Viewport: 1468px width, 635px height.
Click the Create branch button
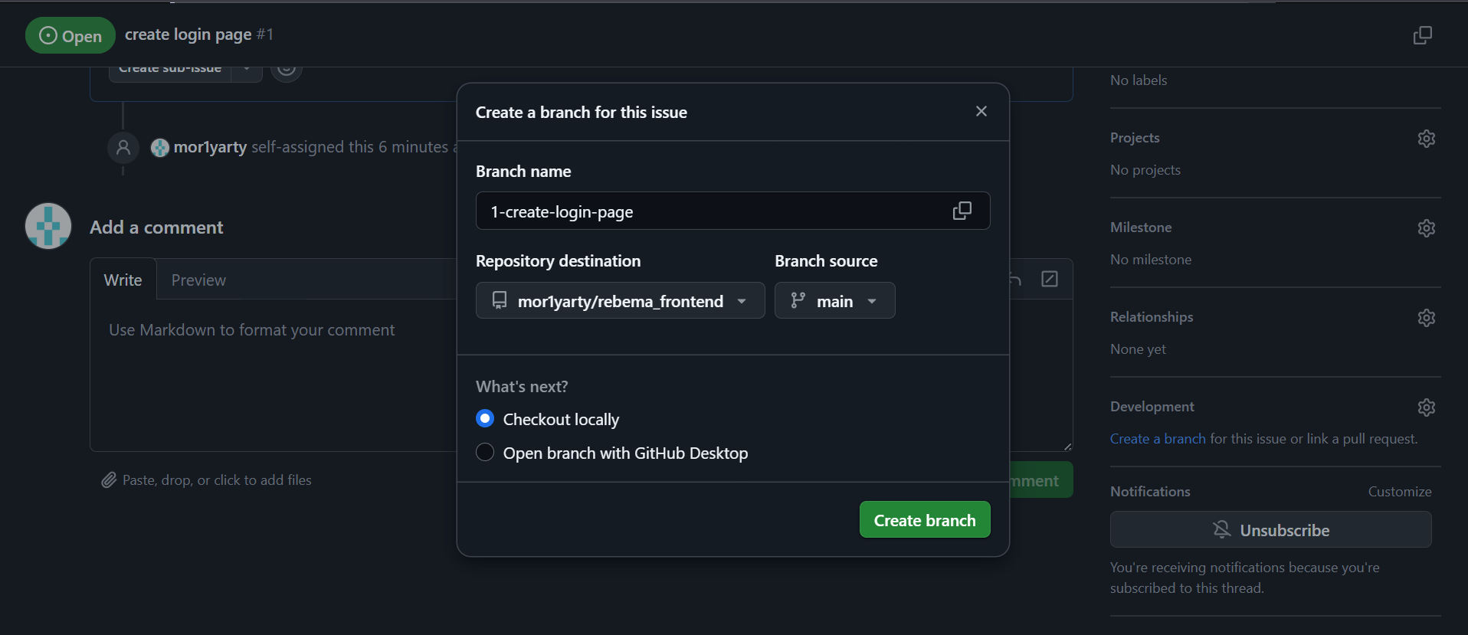tap(924, 520)
